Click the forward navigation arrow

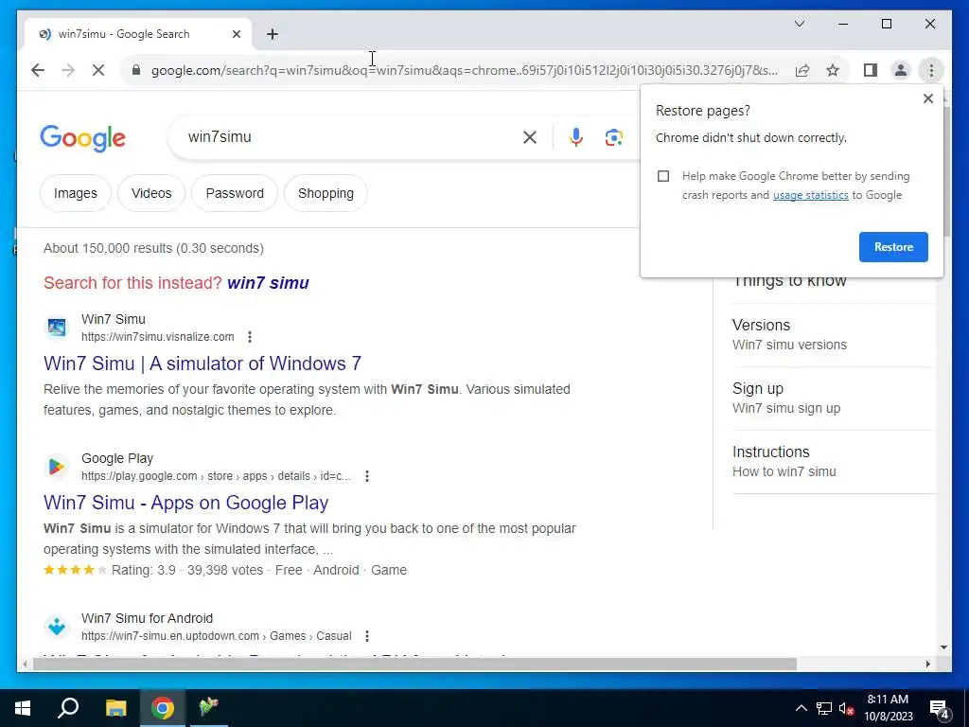pos(68,70)
